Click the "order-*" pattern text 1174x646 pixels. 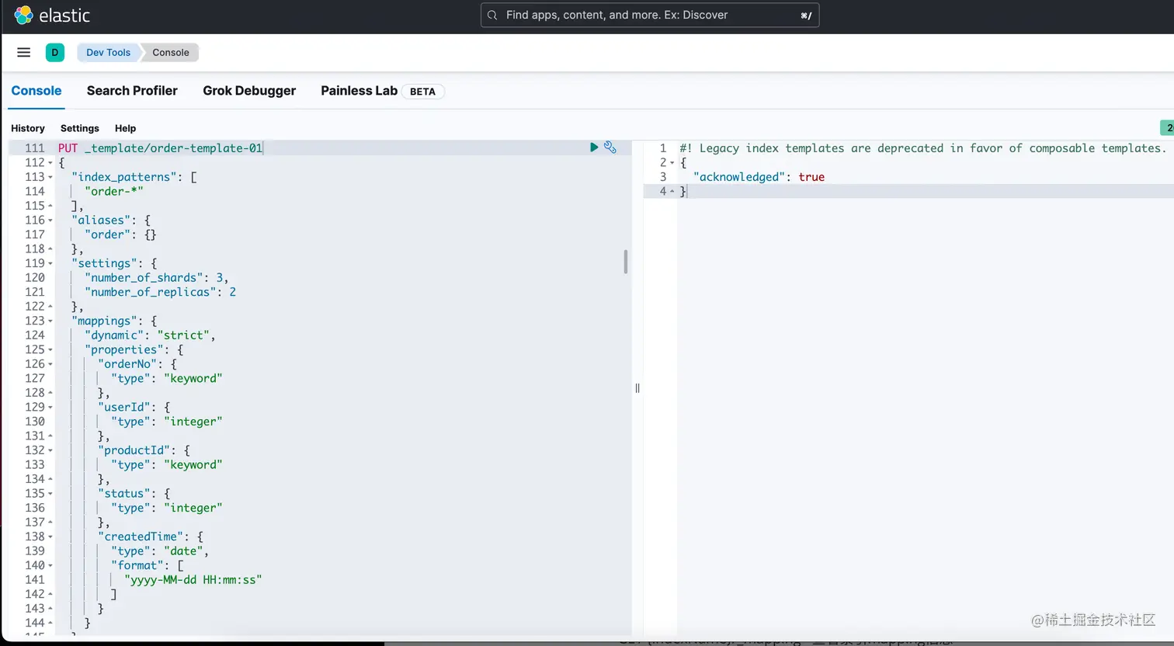pos(114,191)
